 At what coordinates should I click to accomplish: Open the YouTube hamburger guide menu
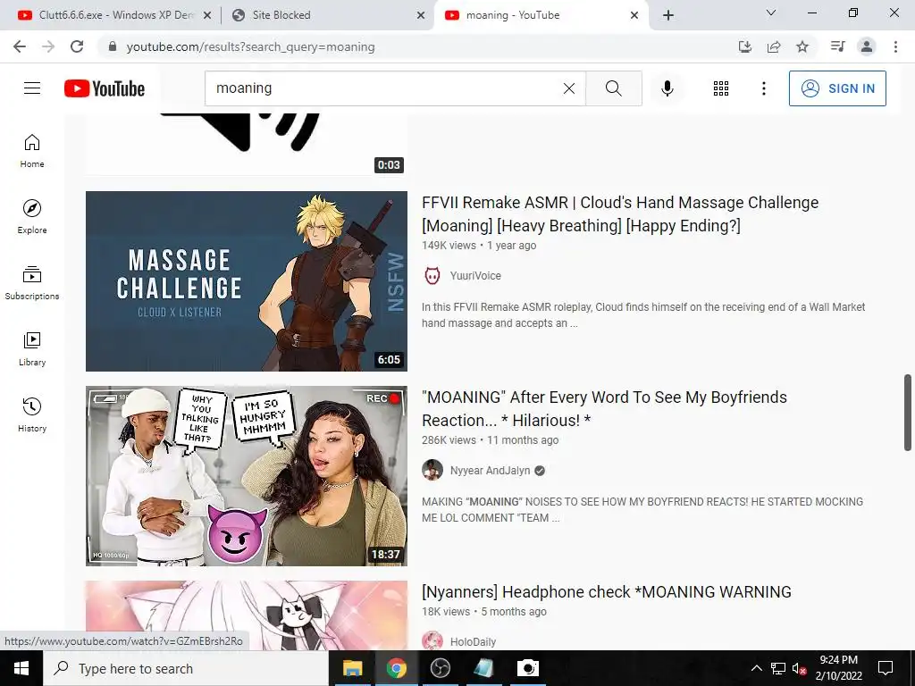pyautogui.click(x=32, y=88)
